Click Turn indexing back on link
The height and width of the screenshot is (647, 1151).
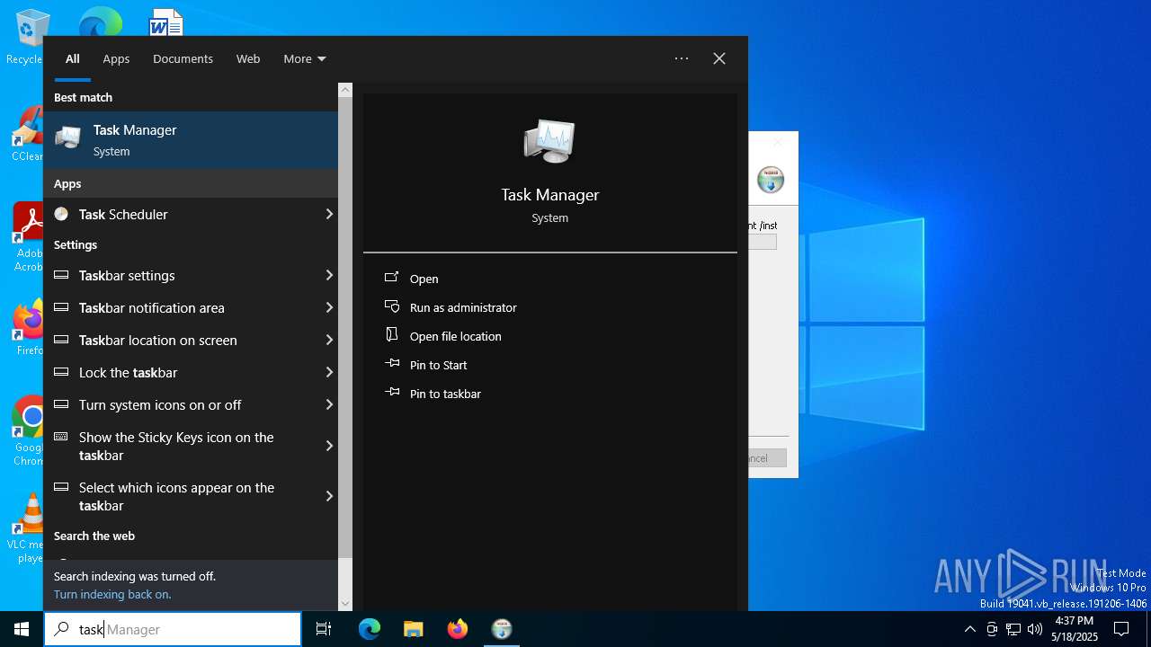click(112, 594)
